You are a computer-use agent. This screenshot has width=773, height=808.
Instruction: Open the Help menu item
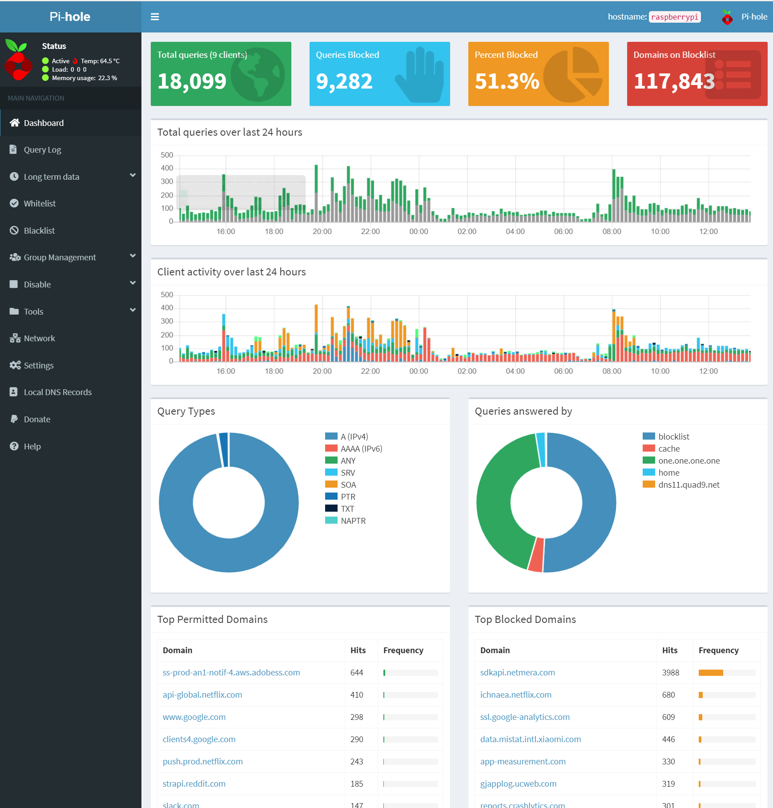point(71,446)
